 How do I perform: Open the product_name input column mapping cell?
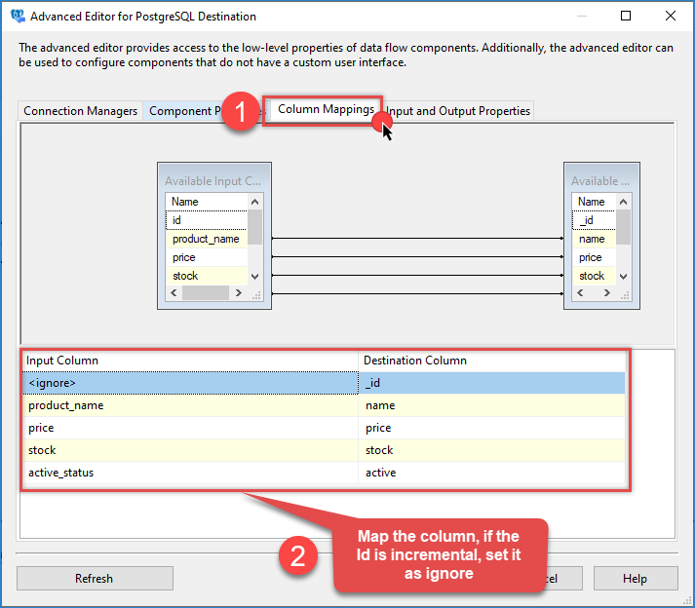pos(190,405)
